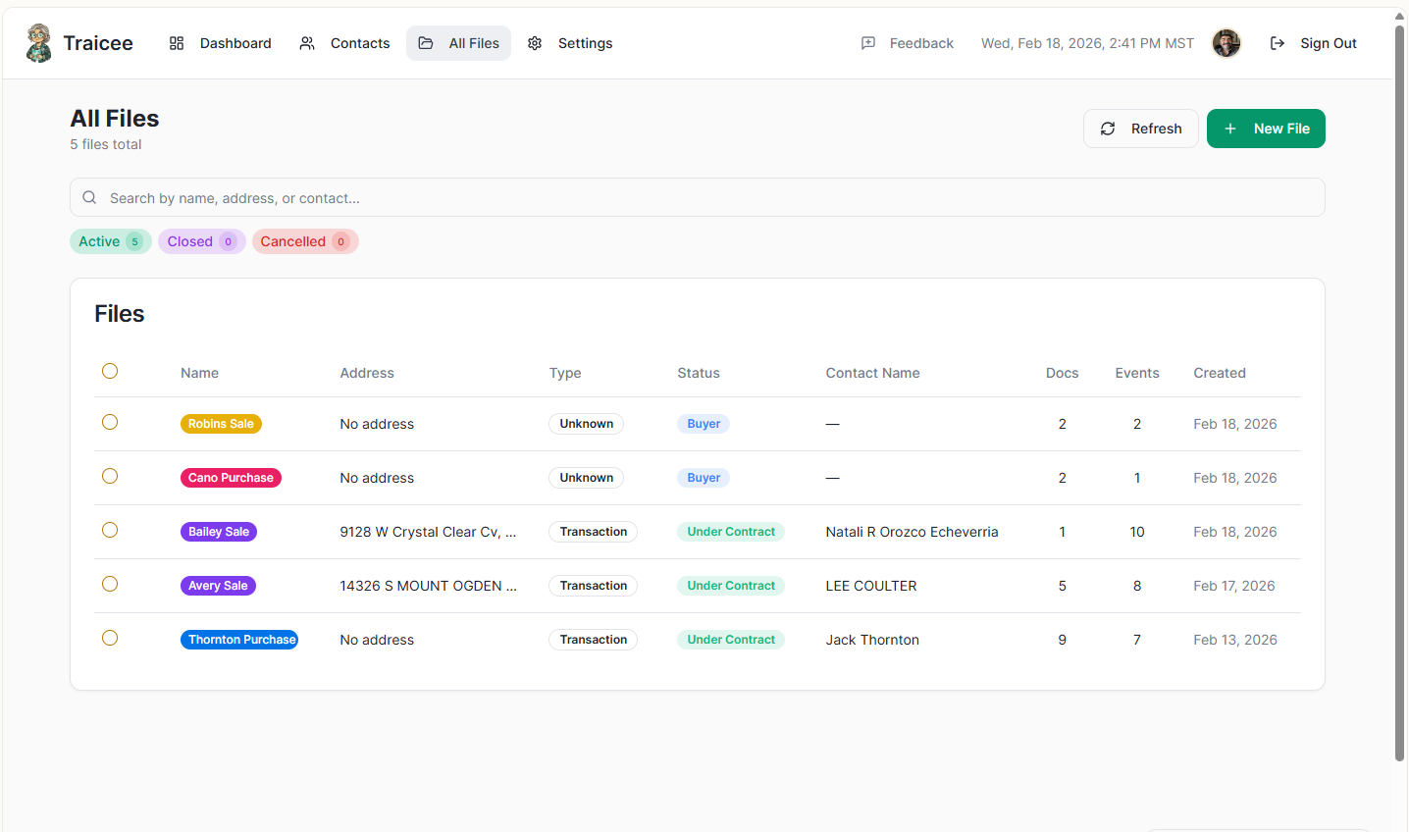Screen dimensions: 1409x832
Task: Toggle the select-all header checkbox
Action: tap(110, 371)
